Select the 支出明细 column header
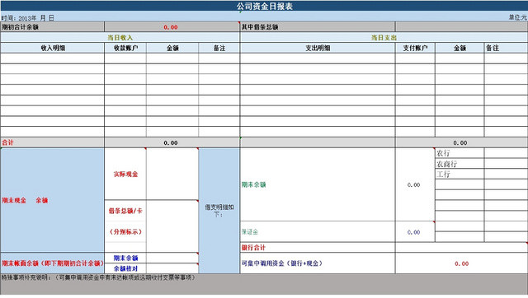Viewport: 528px width, 298px height. pyautogui.click(x=317, y=48)
